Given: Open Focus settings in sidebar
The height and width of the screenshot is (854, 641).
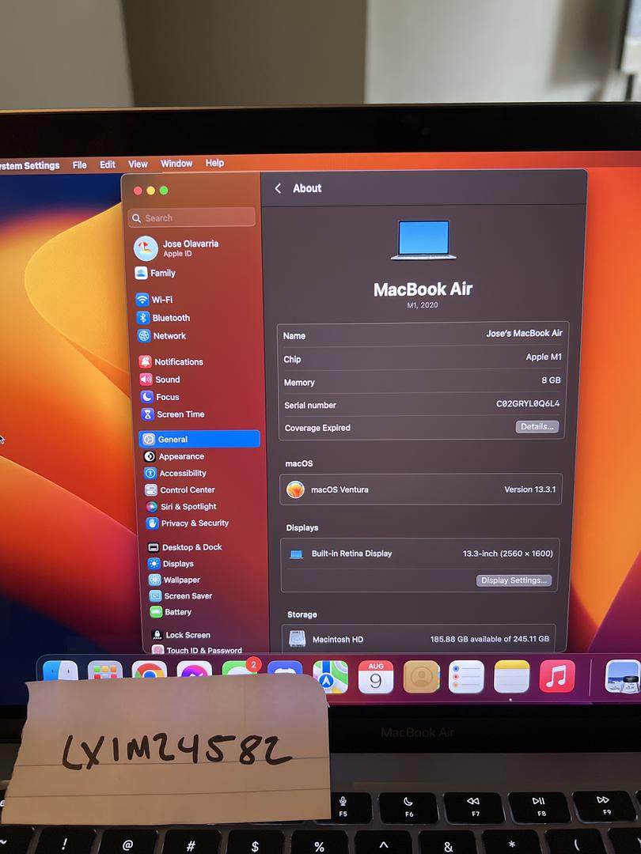Looking at the screenshot, I should 167,397.
